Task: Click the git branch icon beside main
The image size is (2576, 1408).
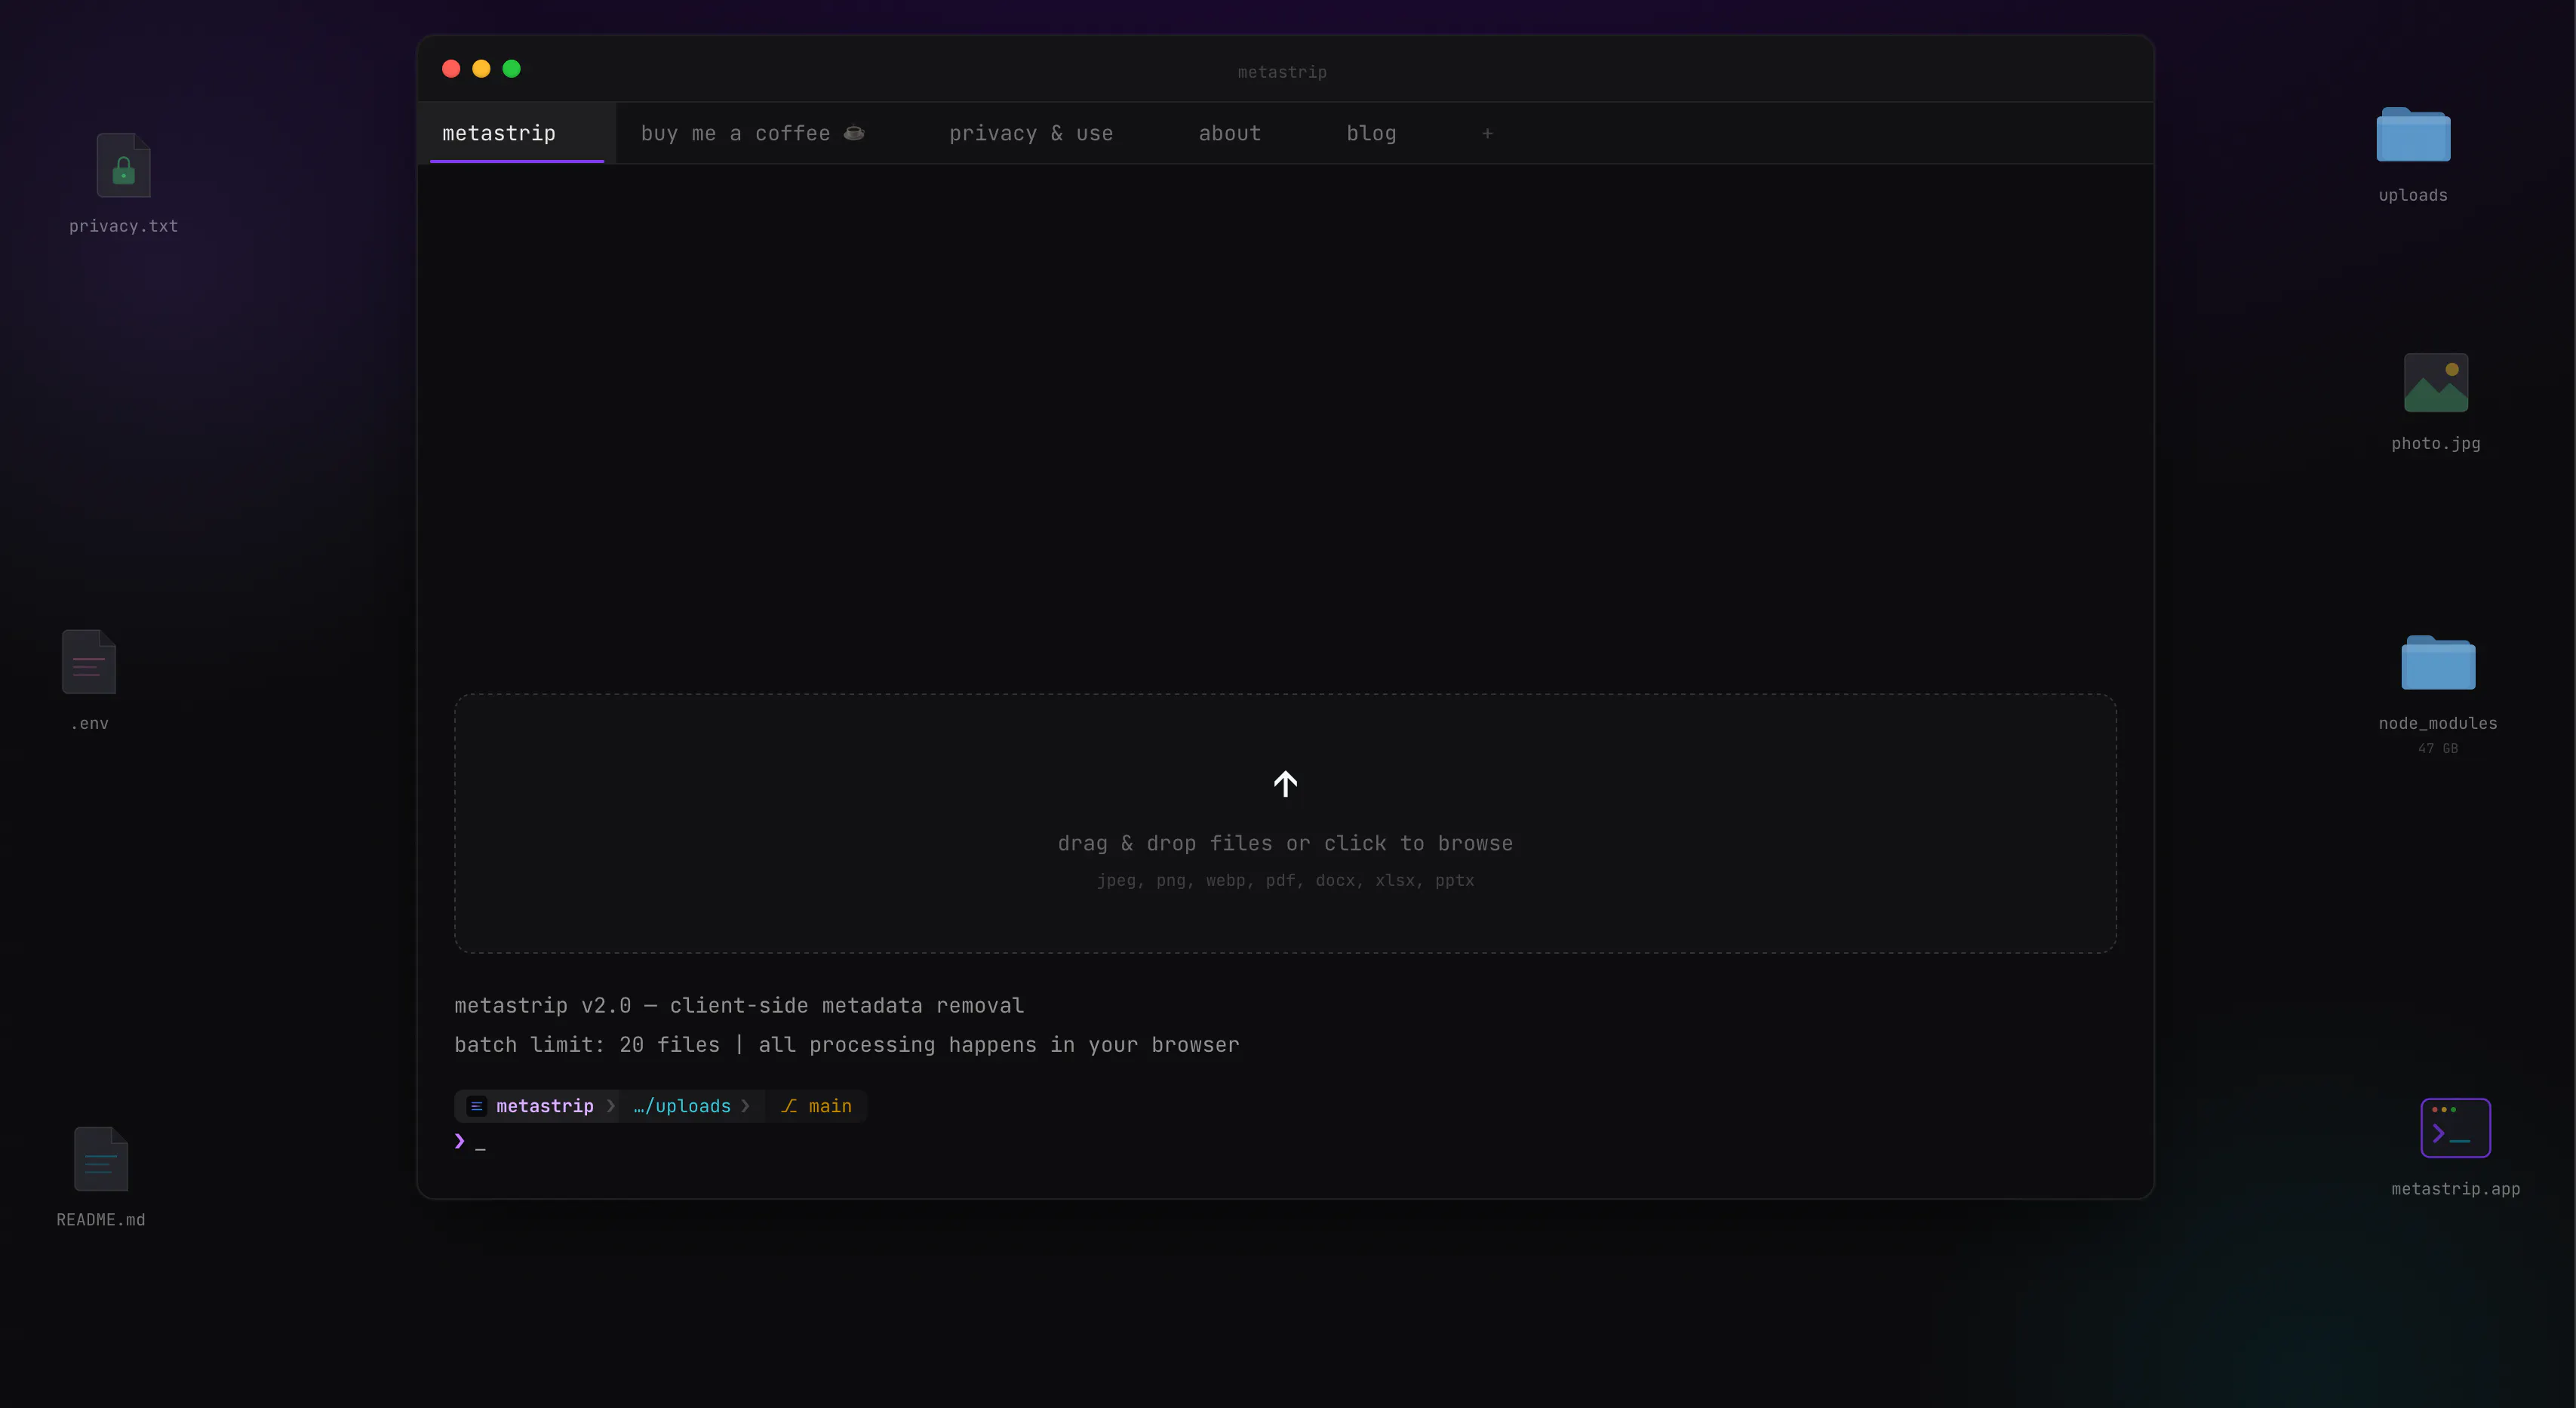Action: coord(789,1106)
